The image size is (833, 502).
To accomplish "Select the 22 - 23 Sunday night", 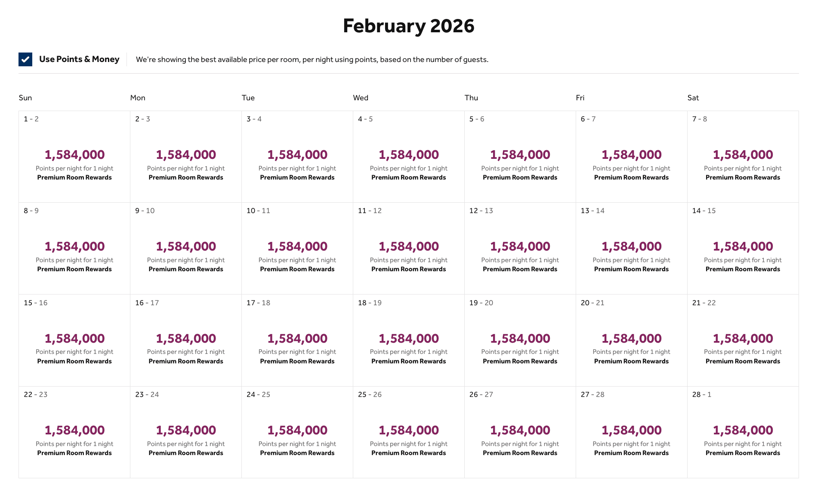I will click(x=74, y=432).
